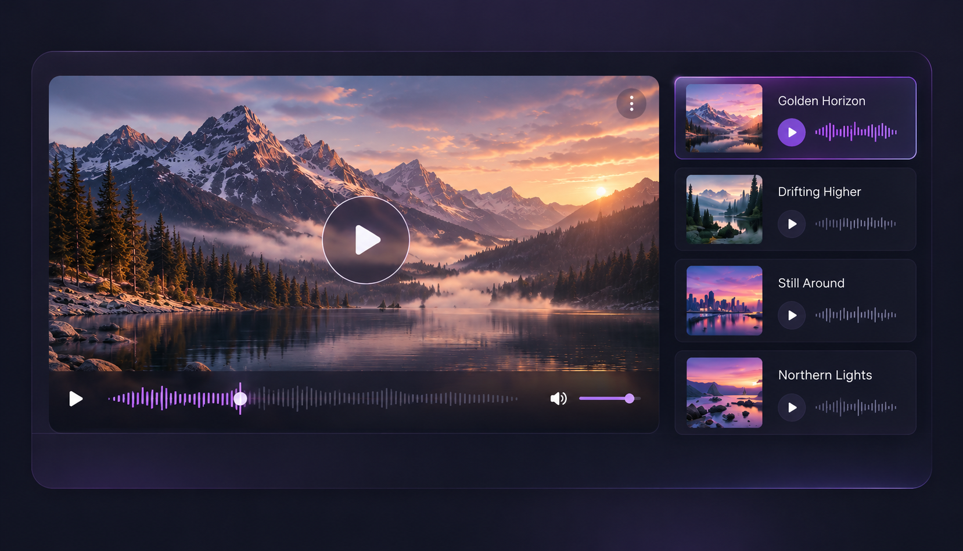
Task: Open the three-dot options menu on video
Action: (x=631, y=104)
